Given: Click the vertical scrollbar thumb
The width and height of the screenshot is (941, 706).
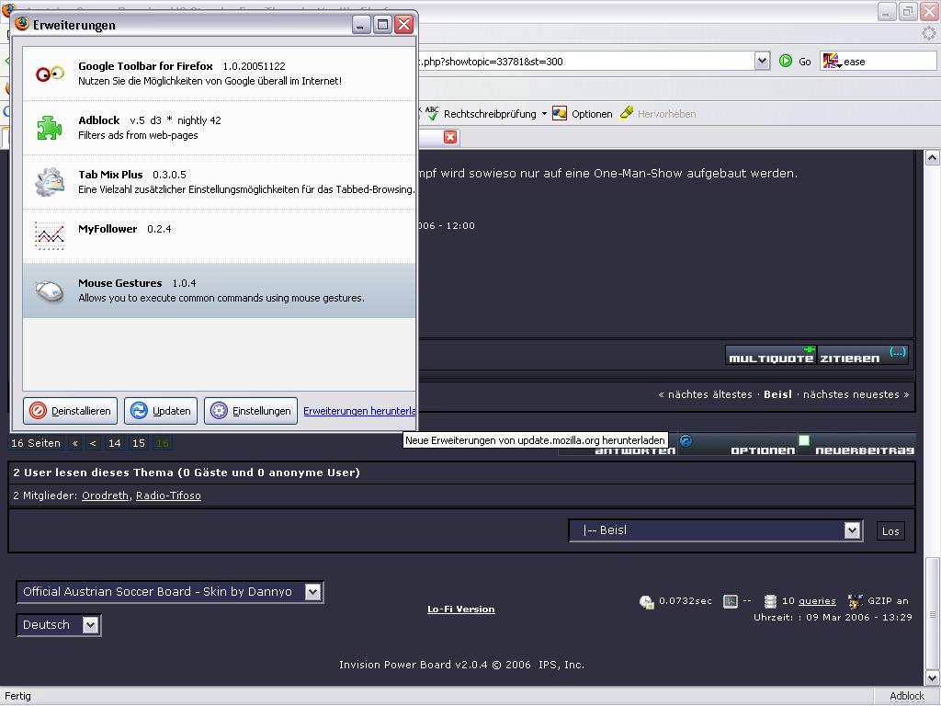Looking at the screenshot, I should click(932, 613).
